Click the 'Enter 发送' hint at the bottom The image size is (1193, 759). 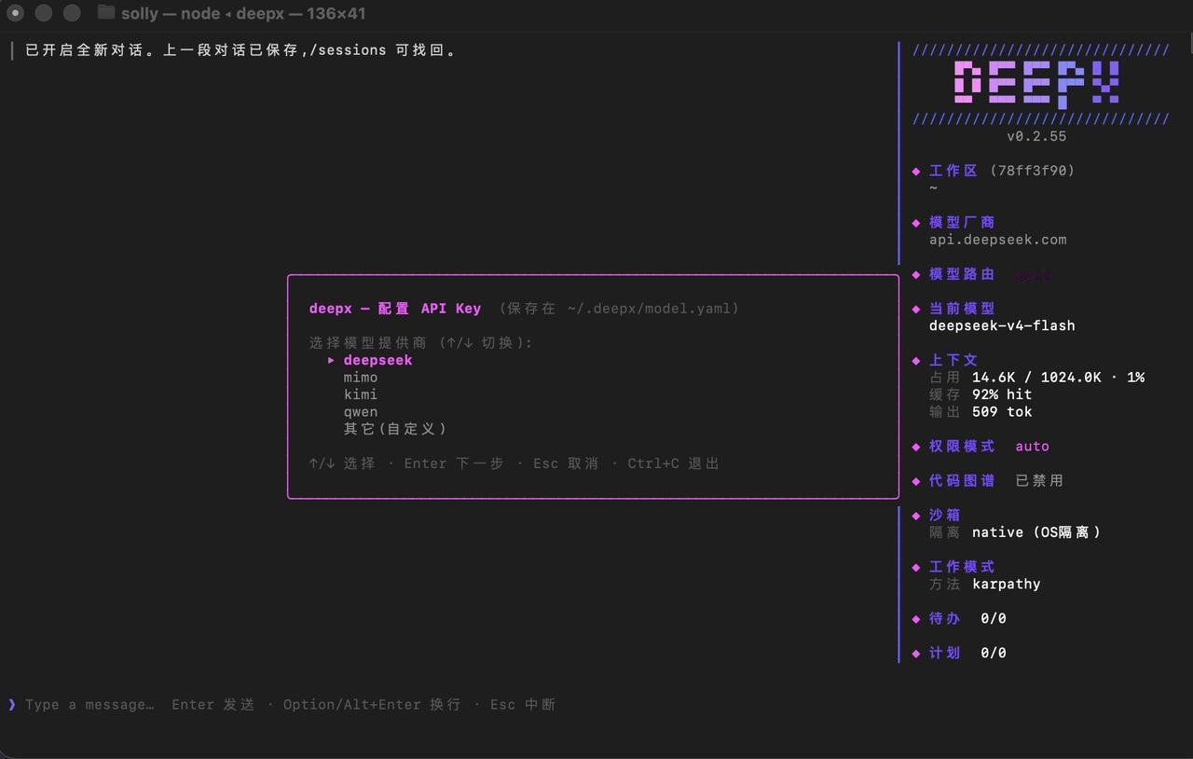point(213,704)
